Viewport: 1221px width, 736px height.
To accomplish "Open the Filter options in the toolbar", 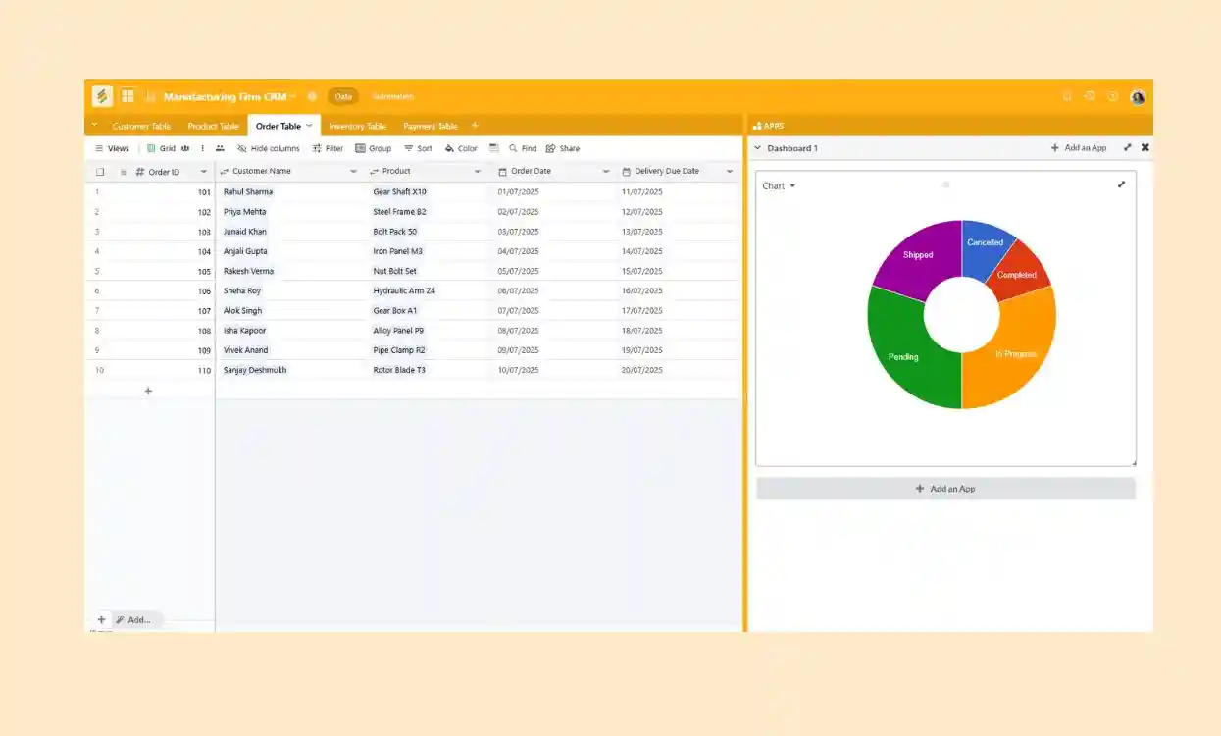I will click(x=328, y=148).
